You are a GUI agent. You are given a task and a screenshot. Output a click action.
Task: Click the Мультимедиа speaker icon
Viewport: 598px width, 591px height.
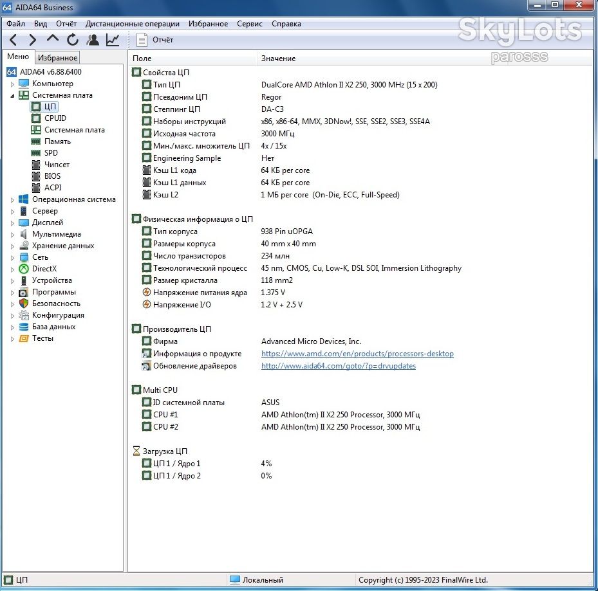pyautogui.click(x=24, y=234)
